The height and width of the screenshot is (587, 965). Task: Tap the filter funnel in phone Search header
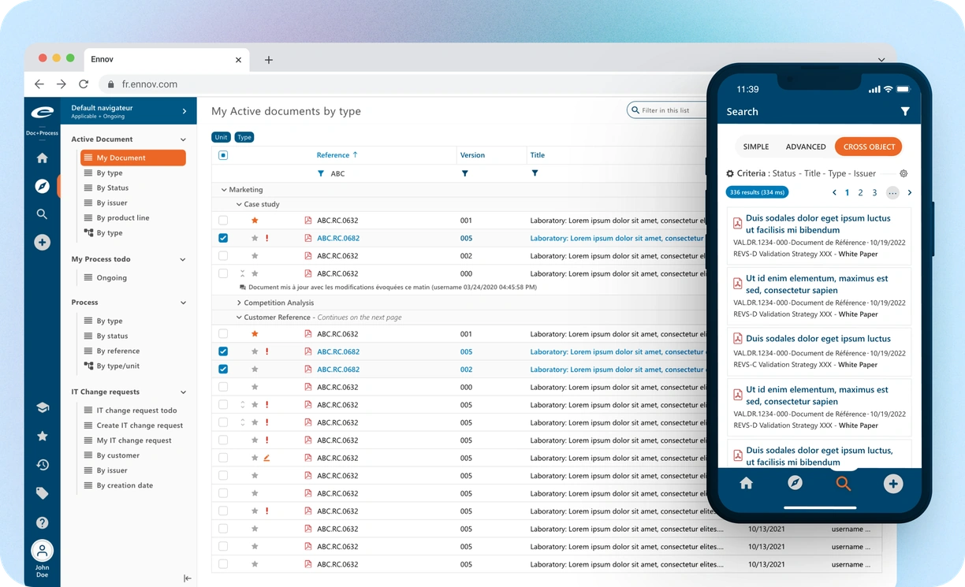click(905, 112)
